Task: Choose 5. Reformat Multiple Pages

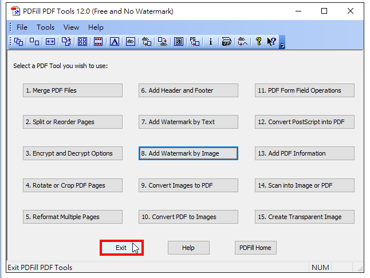Action: point(73,217)
